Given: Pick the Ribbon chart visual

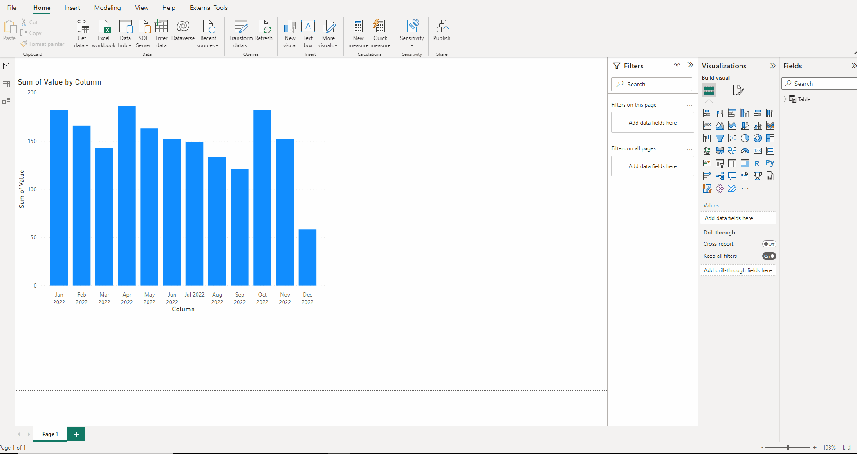Looking at the screenshot, I should 770,126.
